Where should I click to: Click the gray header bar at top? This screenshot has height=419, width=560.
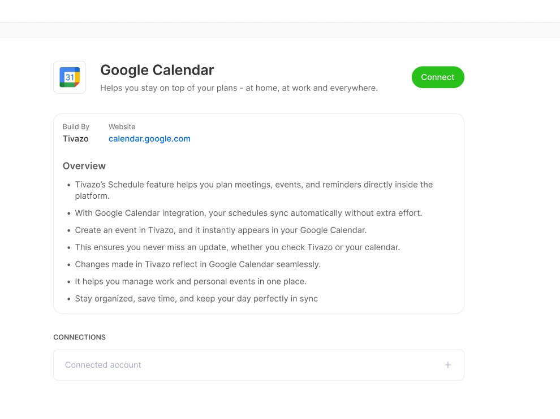[280, 30]
